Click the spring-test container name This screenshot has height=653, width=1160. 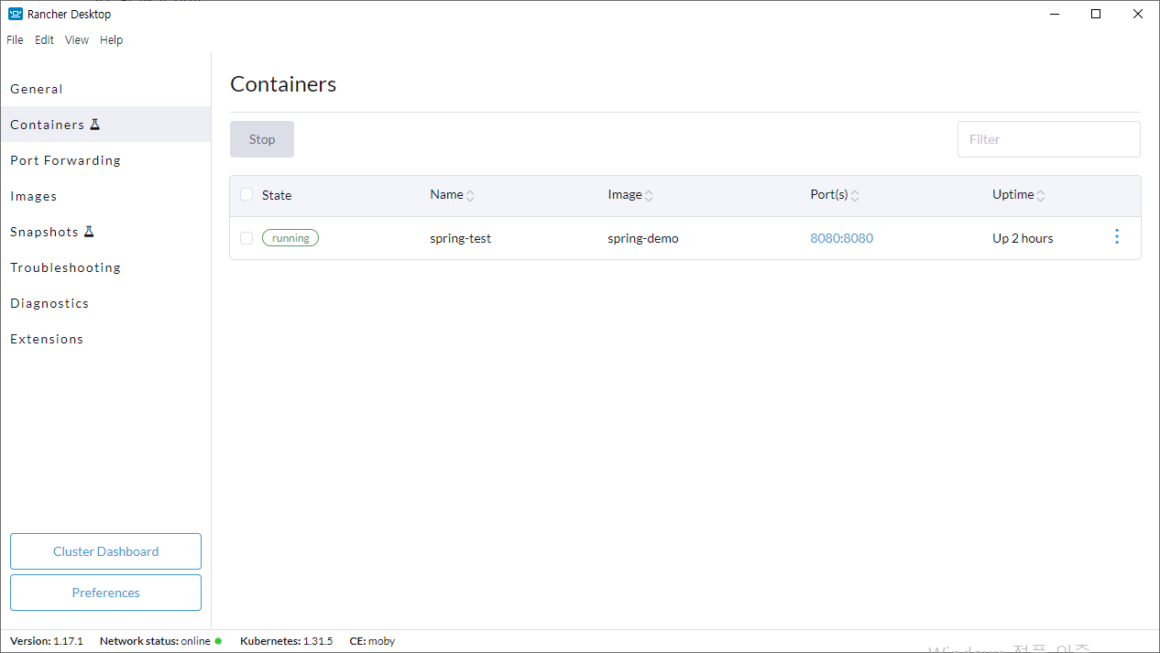click(x=460, y=238)
